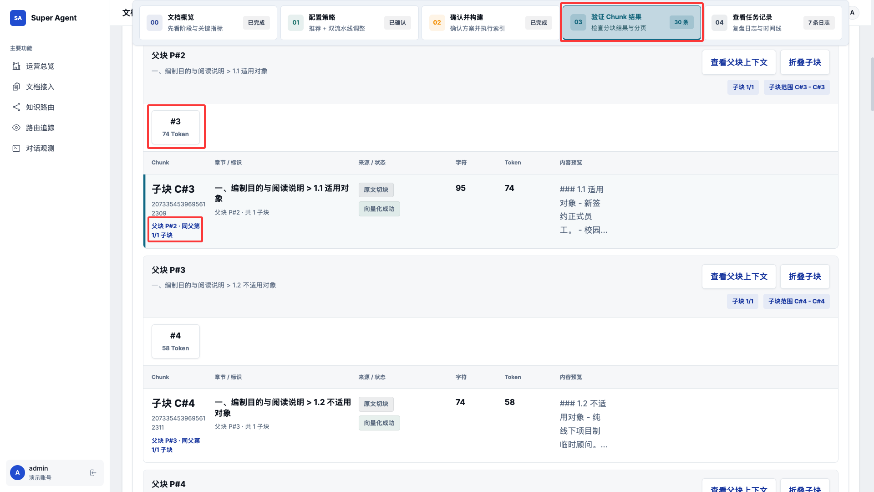Click the SA Super Agent logo
874x492 pixels.
pyautogui.click(x=18, y=18)
